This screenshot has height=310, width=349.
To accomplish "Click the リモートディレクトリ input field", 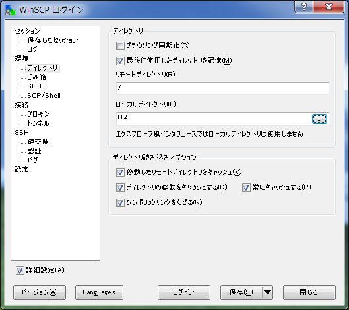I will [x=222, y=88].
